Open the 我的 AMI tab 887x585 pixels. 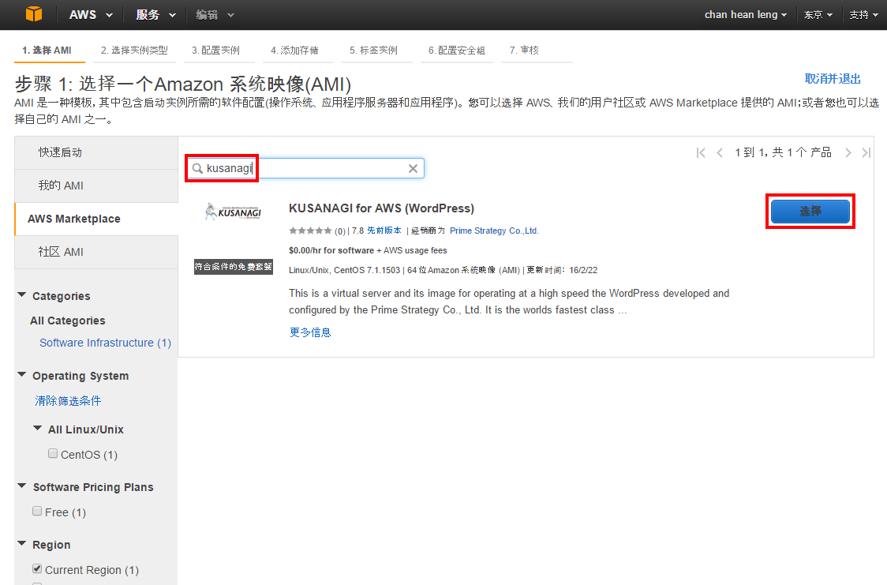coord(96,186)
